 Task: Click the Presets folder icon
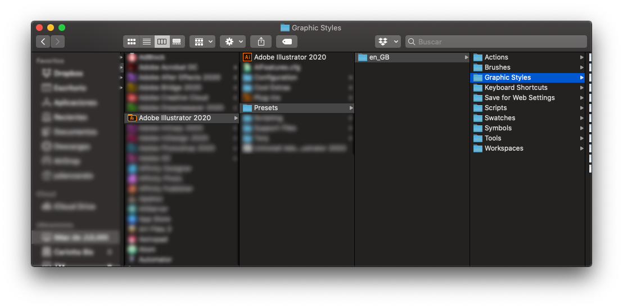[x=247, y=108]
